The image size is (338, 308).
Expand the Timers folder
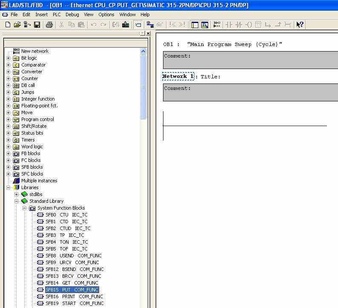pyautogui.click(x=8, y=140)
